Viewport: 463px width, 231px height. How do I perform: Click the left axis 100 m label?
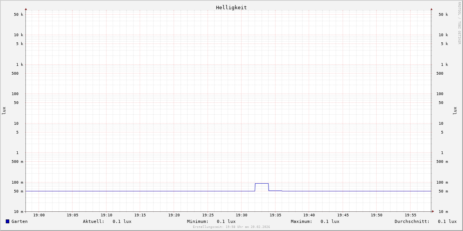click(17, 182)
